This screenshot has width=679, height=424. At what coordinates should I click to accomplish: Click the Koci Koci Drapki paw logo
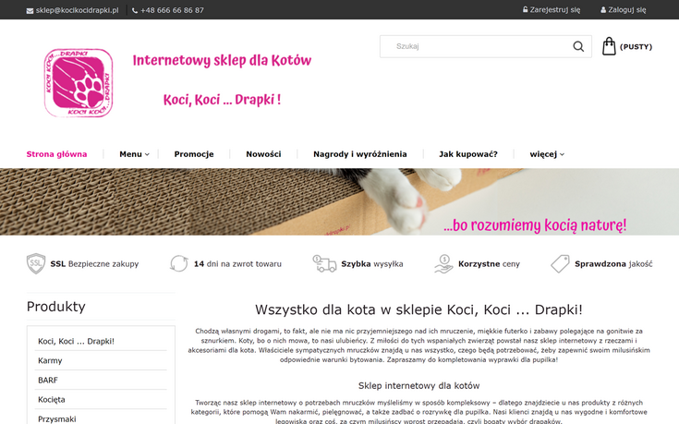coord(79,83)
